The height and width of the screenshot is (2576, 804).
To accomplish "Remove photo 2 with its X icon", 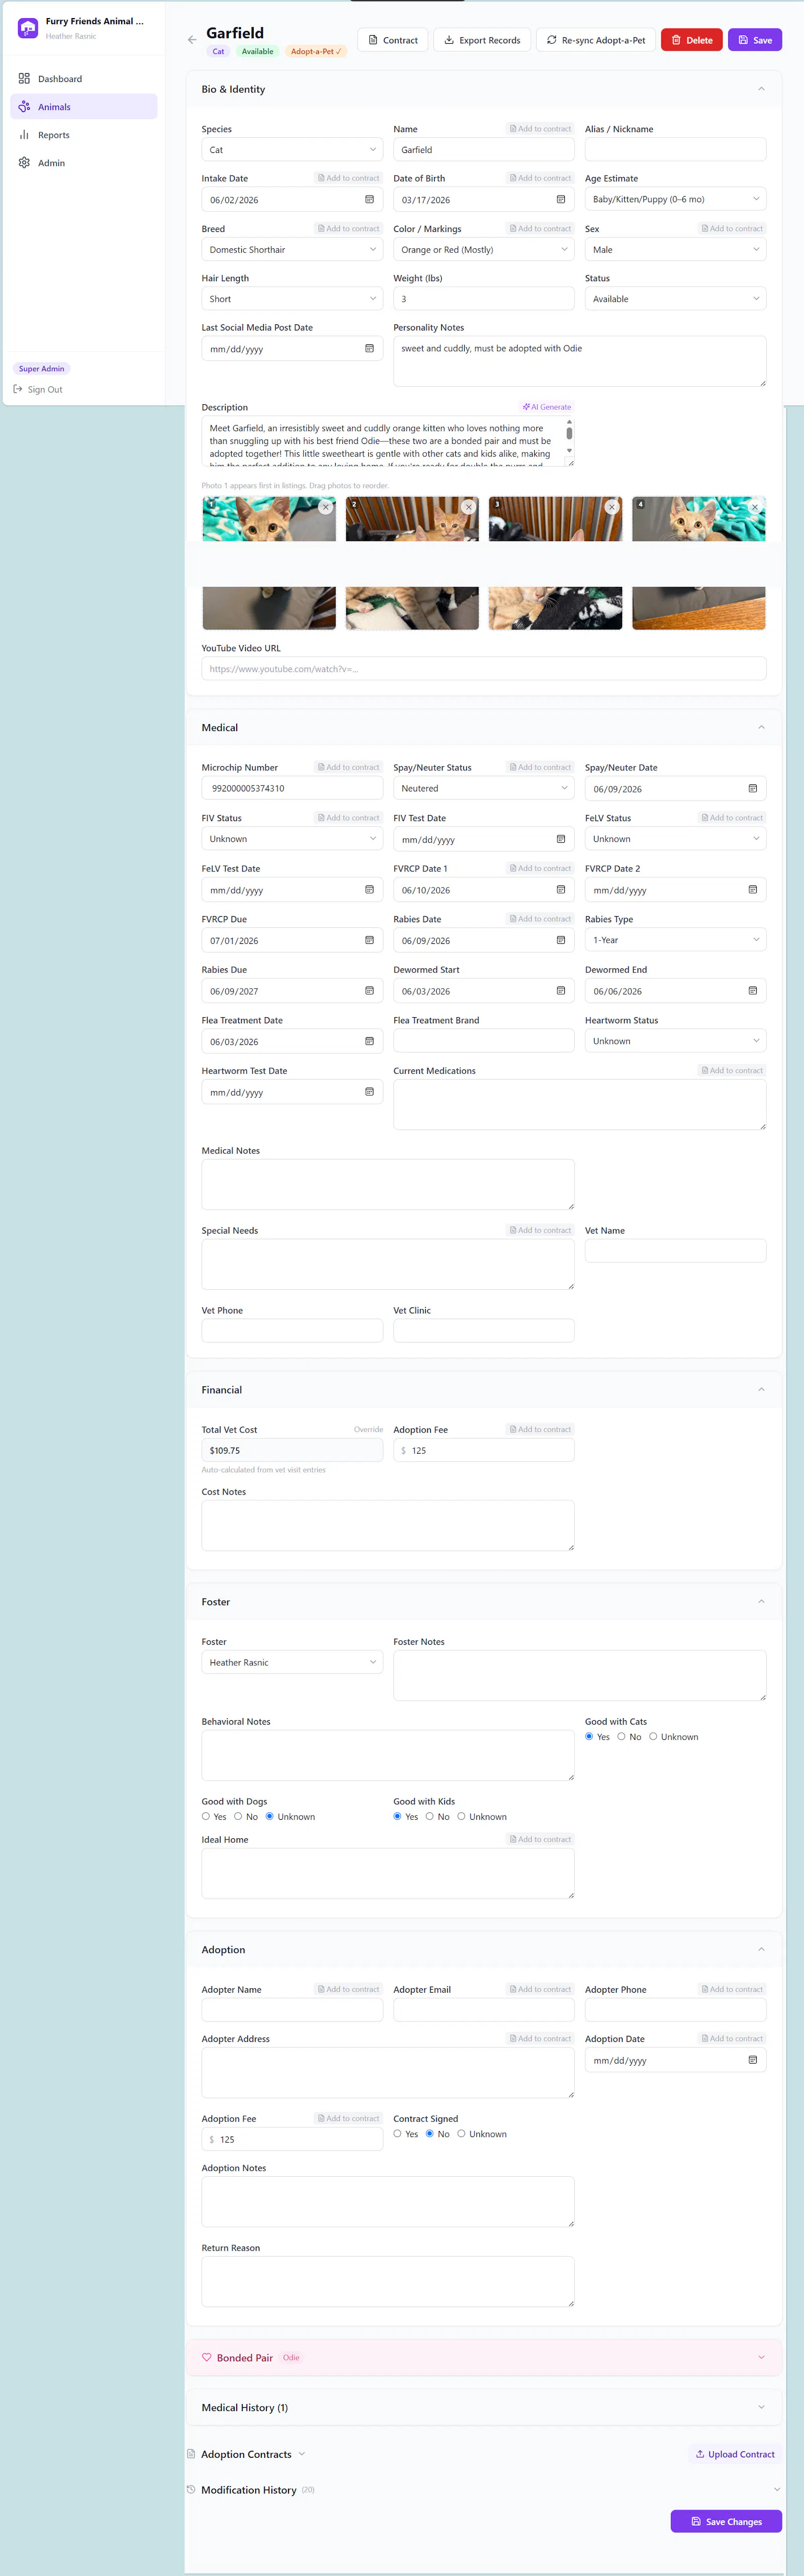I will click(x=468, y=508).
